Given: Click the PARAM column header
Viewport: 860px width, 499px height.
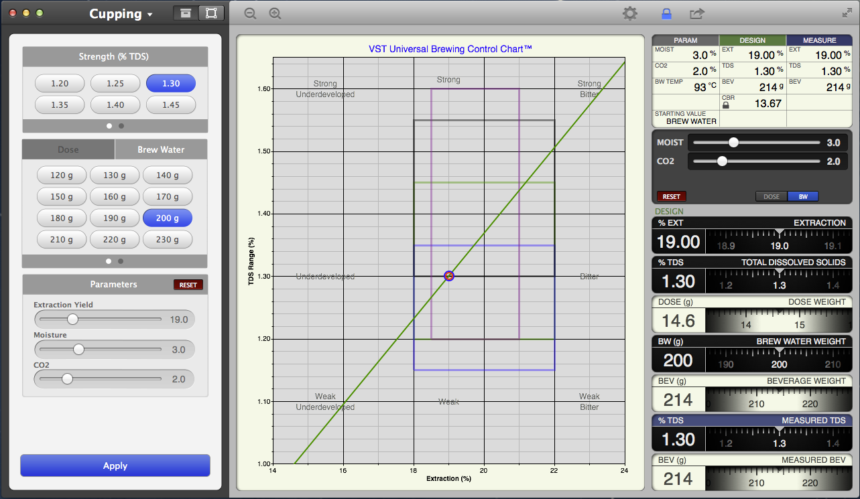Looking at the screenshot, I should 685,40.
